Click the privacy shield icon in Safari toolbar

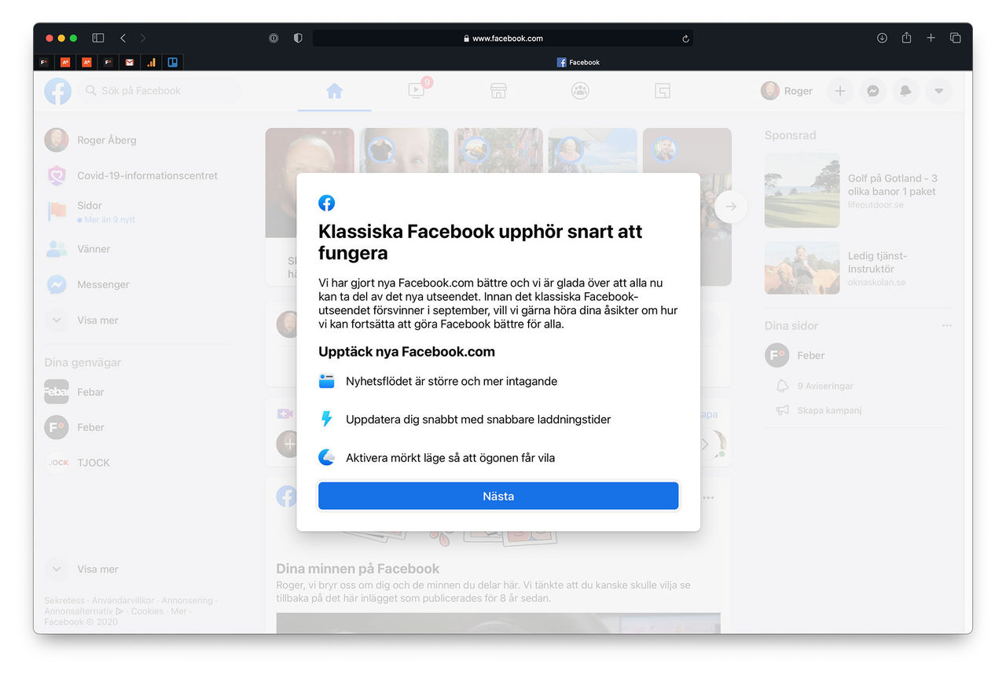298,38
